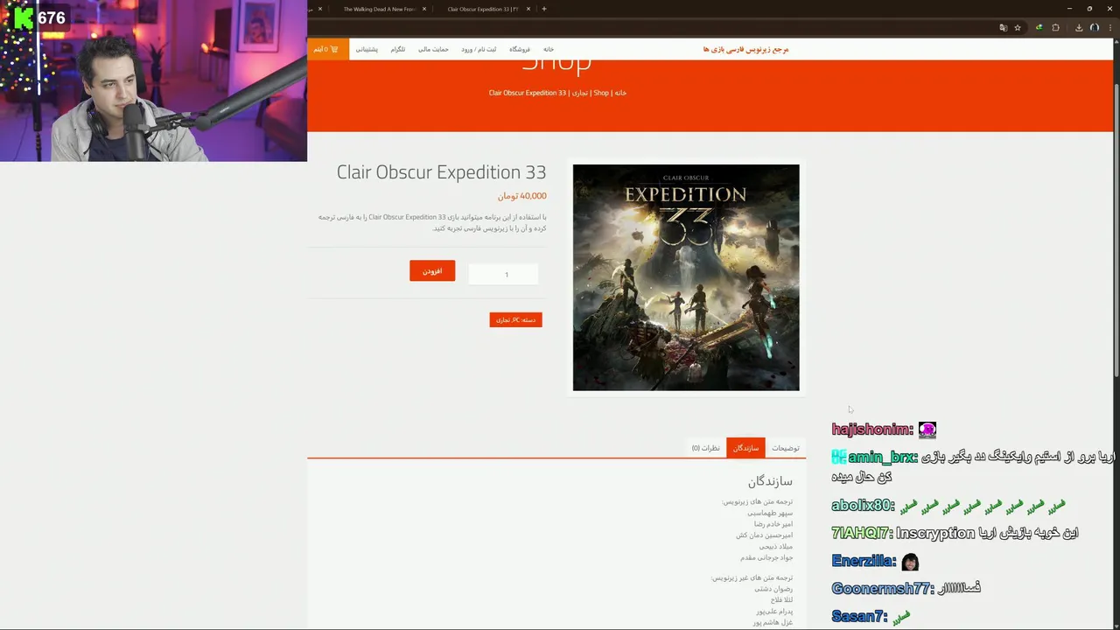Viewport: 1120px width, 630px height.
Task: Click the Expedition 33 product cover image
Action: (686, 277)
